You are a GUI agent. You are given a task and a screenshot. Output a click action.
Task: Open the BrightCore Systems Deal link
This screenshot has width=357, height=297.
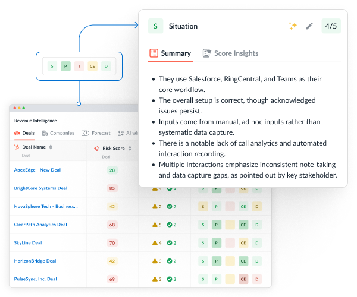pyautogui.click(x=40, y=188)
